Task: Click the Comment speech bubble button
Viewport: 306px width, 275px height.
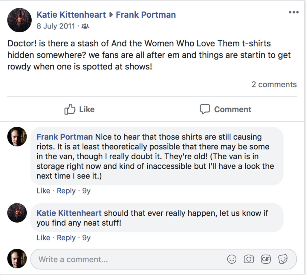Action: (x=226, y=109)
